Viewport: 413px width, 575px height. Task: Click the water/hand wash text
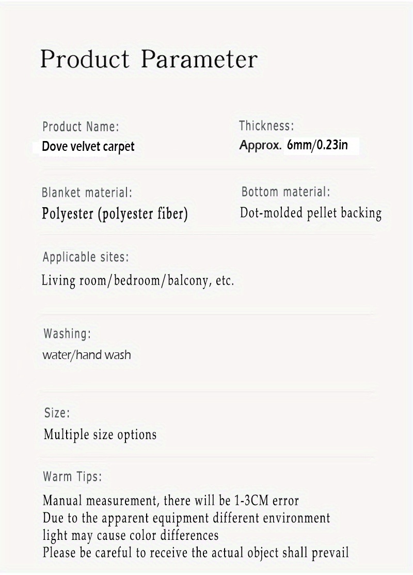pos(87,355)
